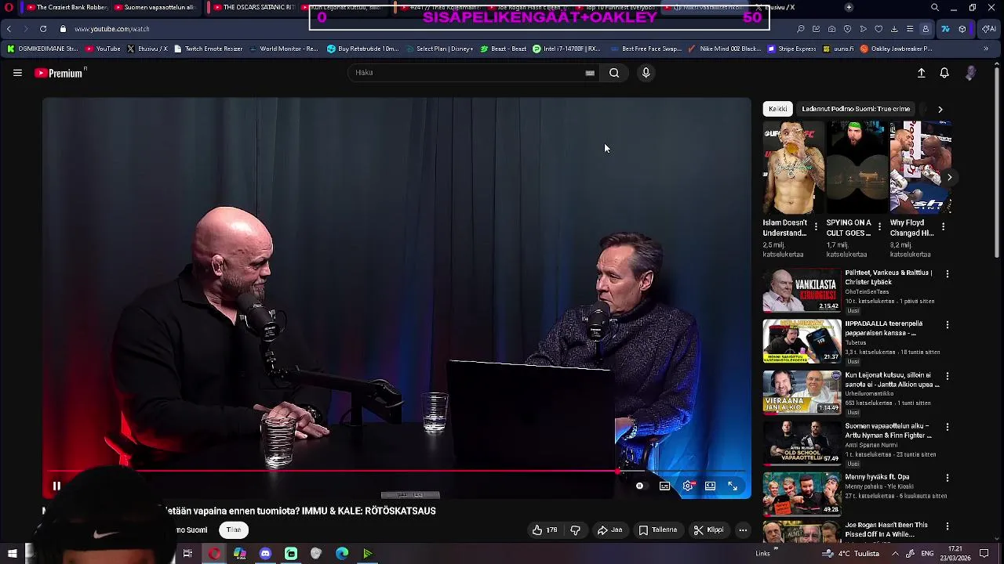1004x564 pixels.
Task: Click the magnifier search button
Action: [614, 73]
